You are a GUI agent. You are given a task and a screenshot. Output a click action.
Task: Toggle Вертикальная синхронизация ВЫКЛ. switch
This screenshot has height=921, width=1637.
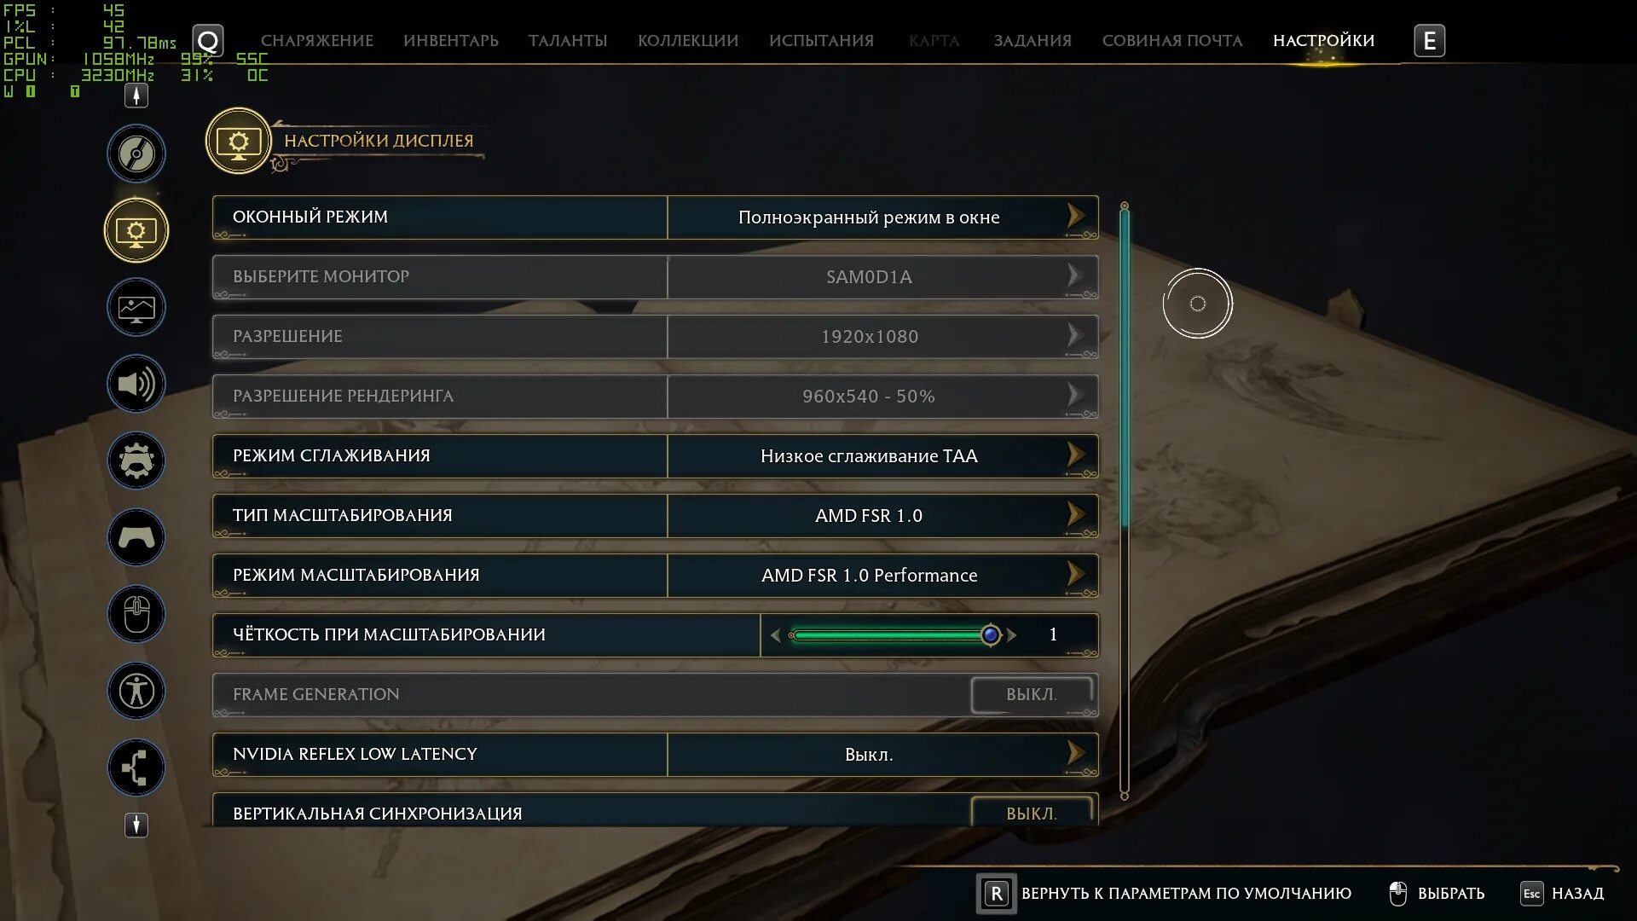(1032, 812)
